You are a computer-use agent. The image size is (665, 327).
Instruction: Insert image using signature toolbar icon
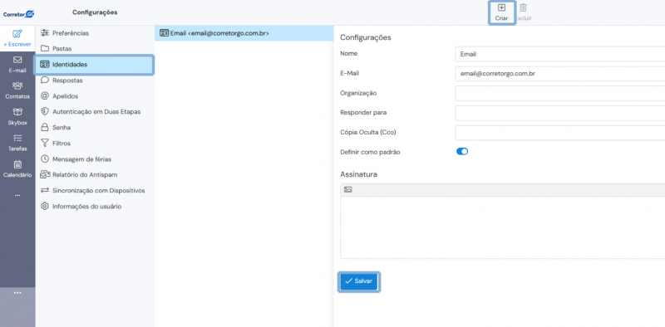click(347, 190)
